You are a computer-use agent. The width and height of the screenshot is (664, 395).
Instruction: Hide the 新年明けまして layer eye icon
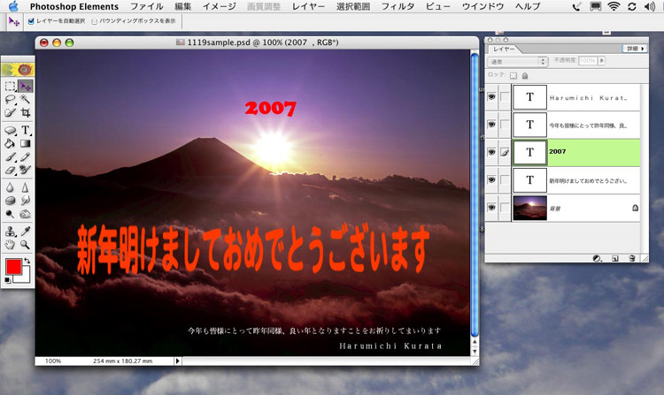(491, 180)
